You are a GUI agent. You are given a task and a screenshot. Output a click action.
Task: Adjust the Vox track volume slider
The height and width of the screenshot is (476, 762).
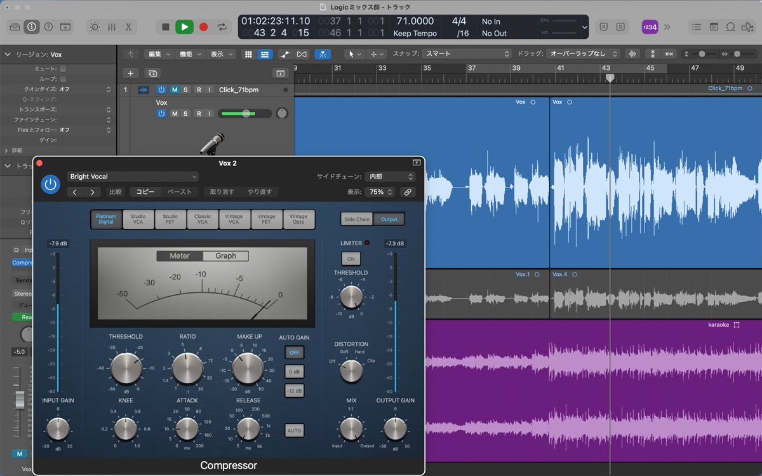244,114
